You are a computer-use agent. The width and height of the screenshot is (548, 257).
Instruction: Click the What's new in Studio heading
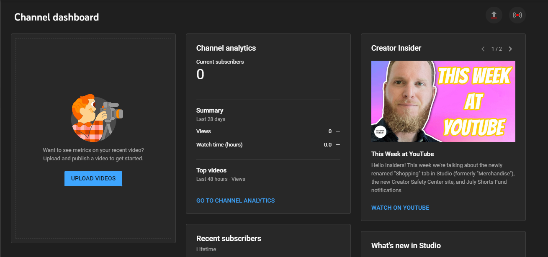tap(406, 246)
